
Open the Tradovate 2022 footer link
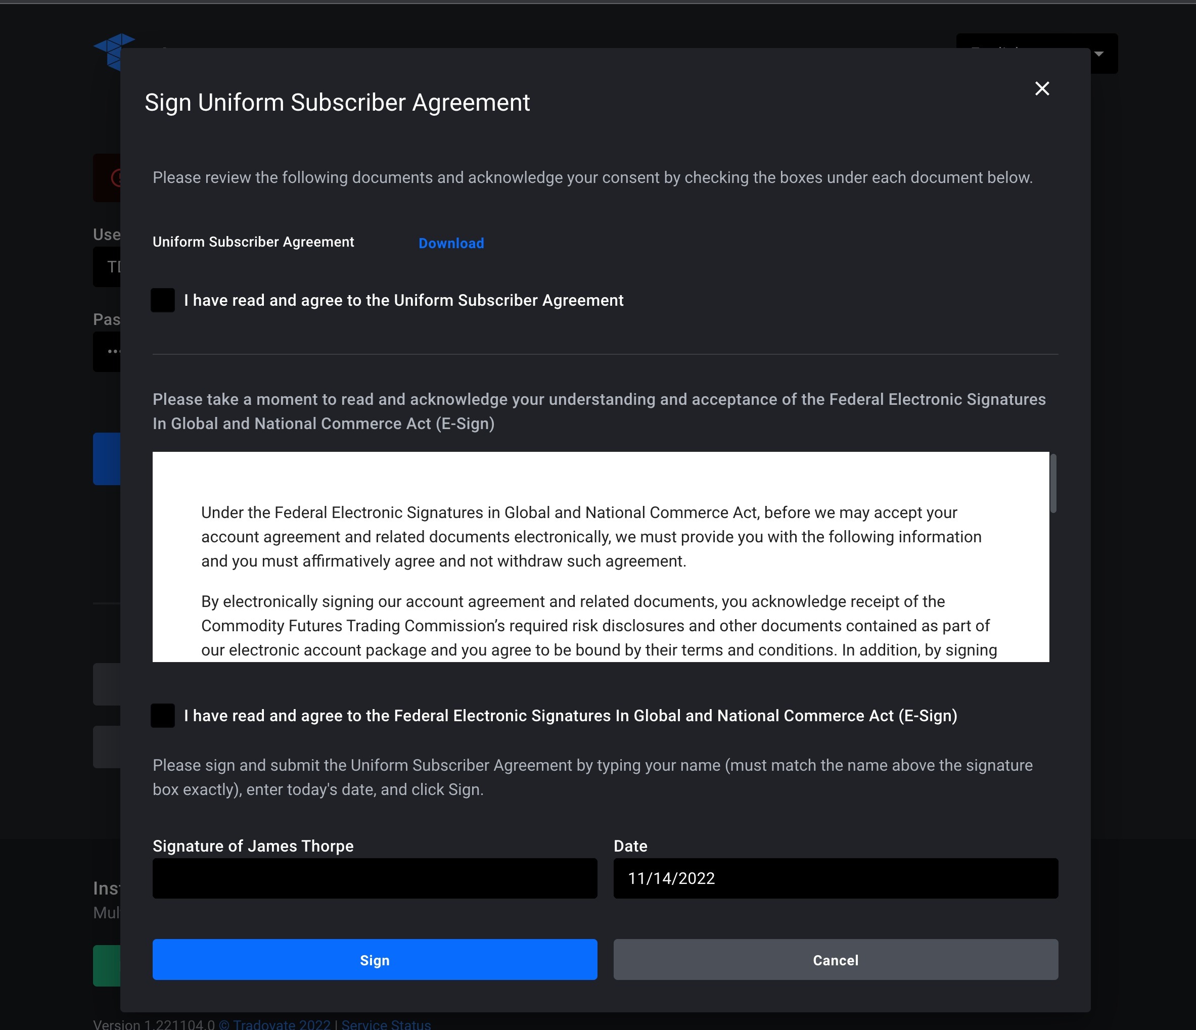point(275,1023)
